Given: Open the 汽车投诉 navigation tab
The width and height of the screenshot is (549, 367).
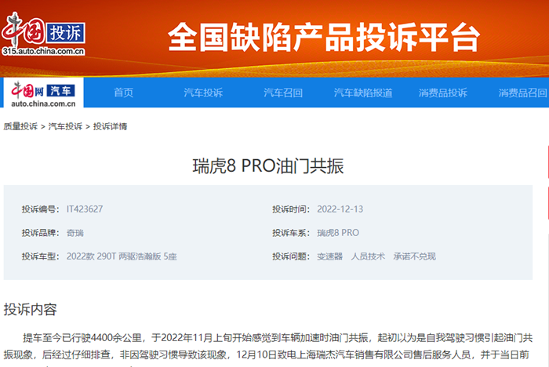Looking at the screenshot, I should point(203,93).
